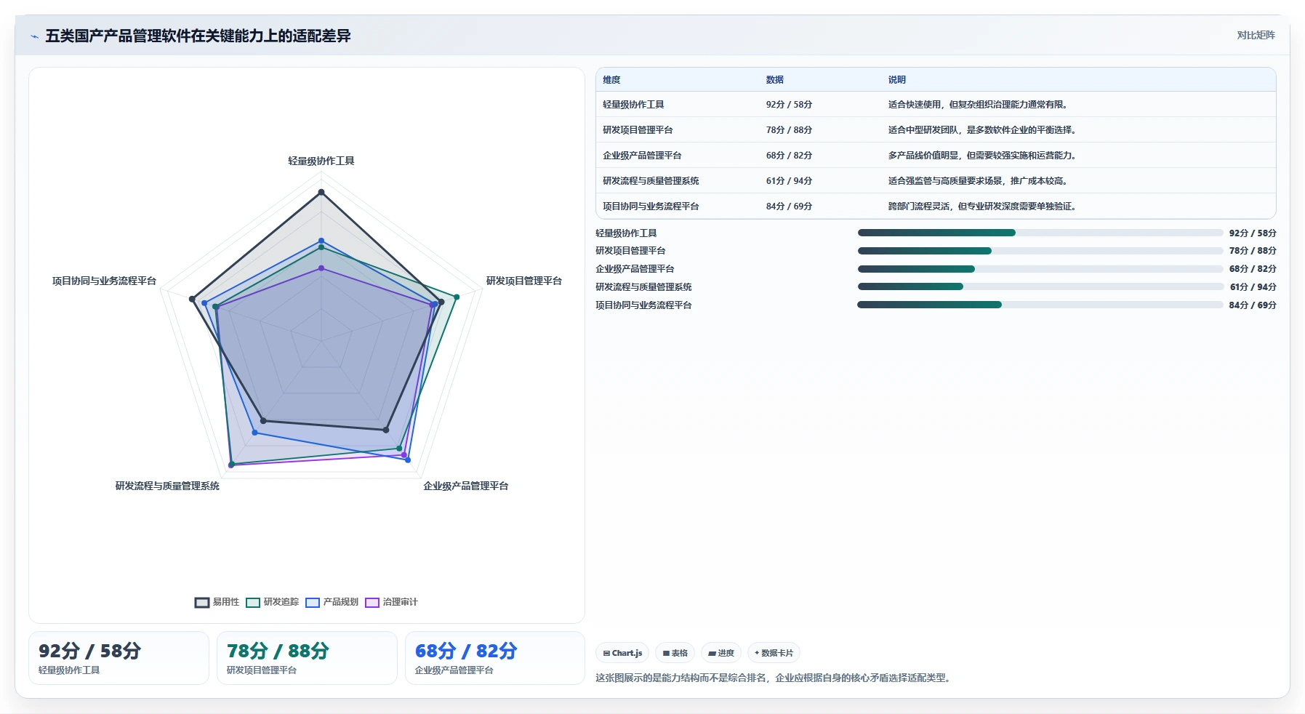Click the 项目协同与业务流程平台 radar axis label
1305x714 pixels.
(x=104, y=281)
